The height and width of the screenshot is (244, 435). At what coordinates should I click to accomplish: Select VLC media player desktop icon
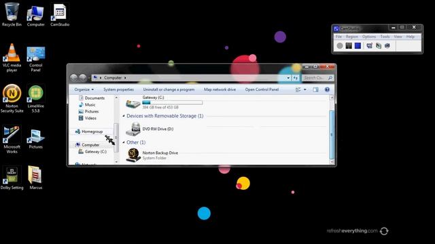[12, 58]
